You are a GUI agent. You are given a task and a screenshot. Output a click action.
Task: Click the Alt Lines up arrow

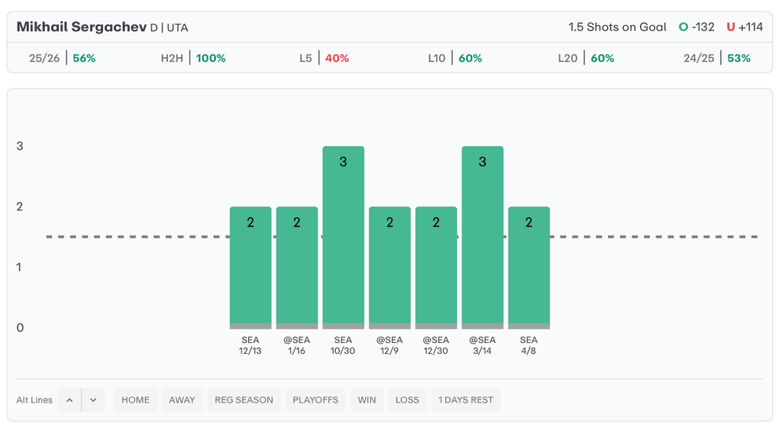click(x=69, y=400)
